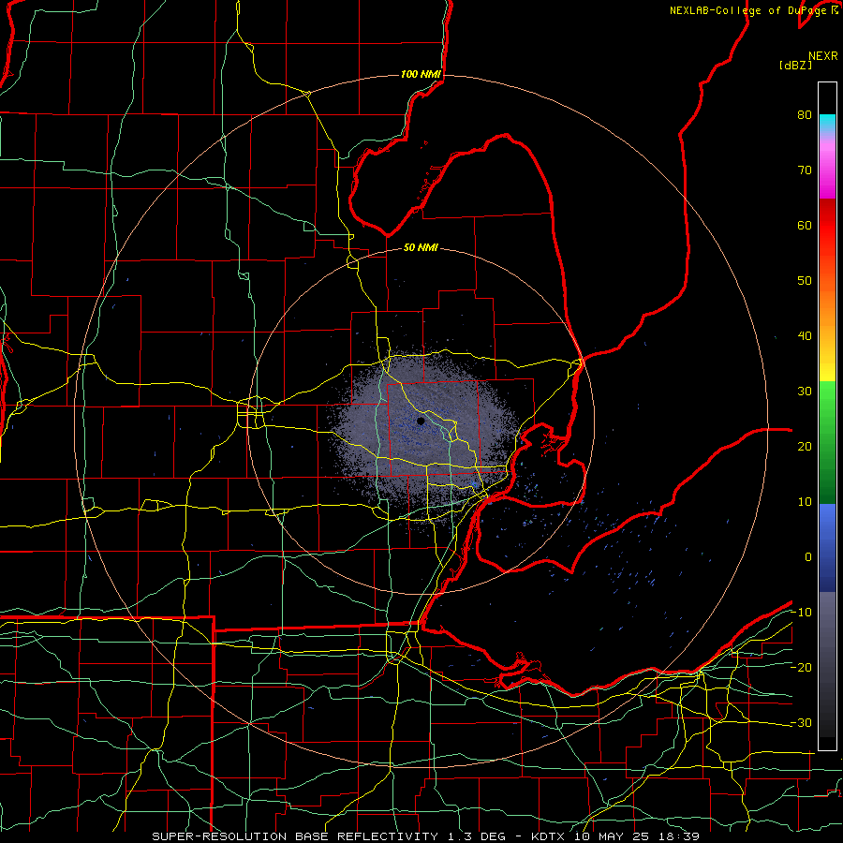
Task: Click the KDTX 10 MAY 25 18:39 timestamp
Action: (x=615, y=836)
